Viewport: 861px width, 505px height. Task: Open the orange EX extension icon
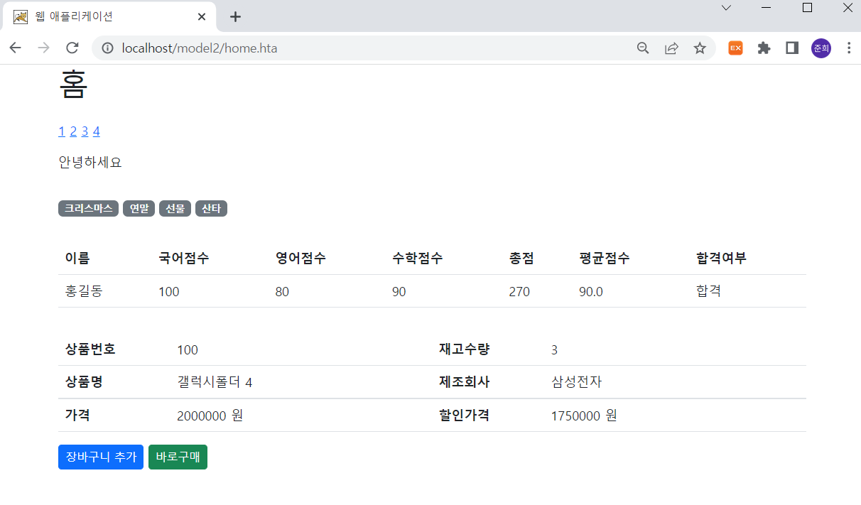(x=736, y=48)
